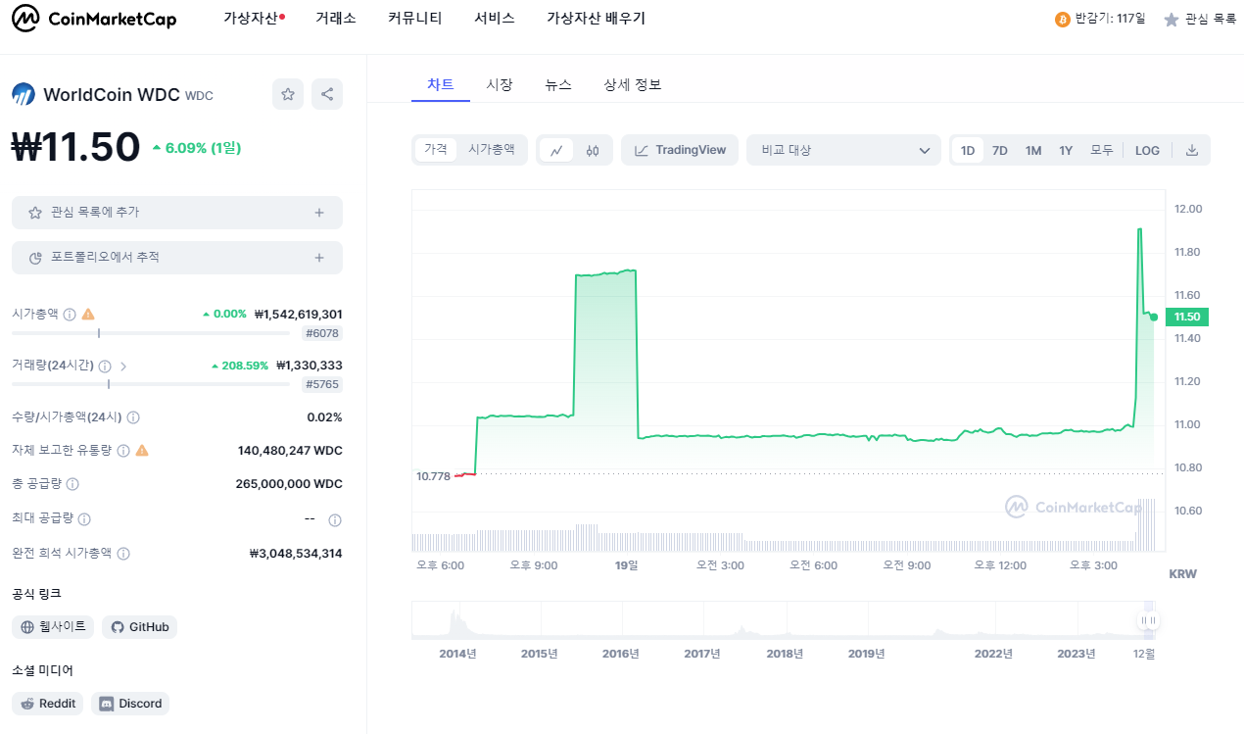Click the info icon next to 시가총액
Screen dimensions: 1244x734
click(x=70, y=315)
